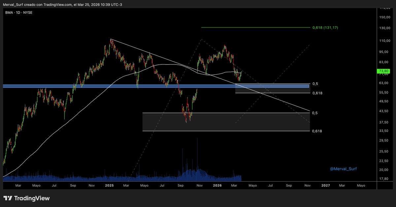Click the 2027 label on the timeline

[326, 186]
